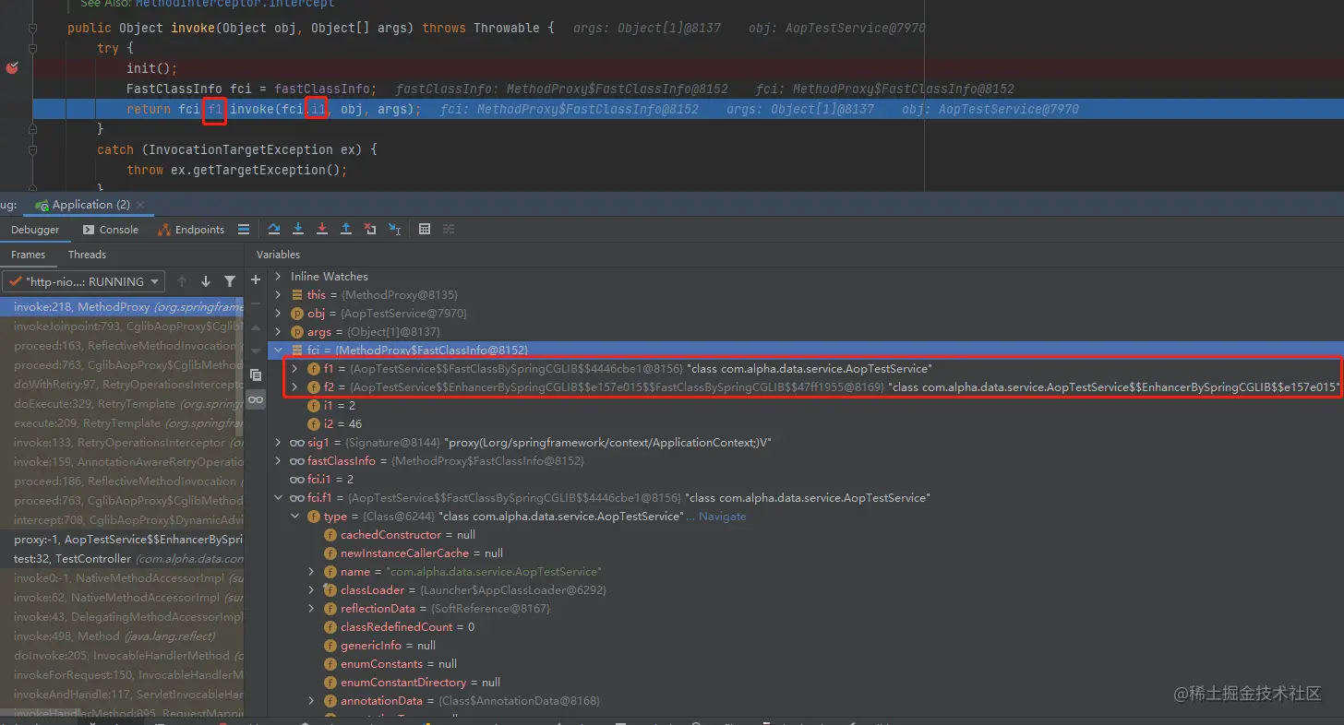1344x725 pixels.
Task: Add a new watch with plus icon
Action: tap(256, 280)
